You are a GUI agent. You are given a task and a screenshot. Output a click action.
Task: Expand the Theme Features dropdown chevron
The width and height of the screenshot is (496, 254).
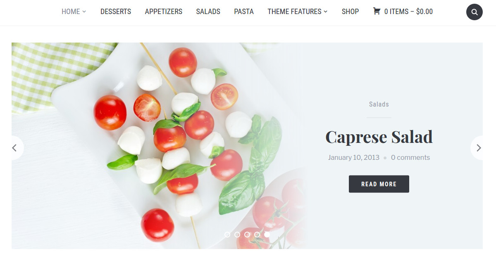point(326,12)
